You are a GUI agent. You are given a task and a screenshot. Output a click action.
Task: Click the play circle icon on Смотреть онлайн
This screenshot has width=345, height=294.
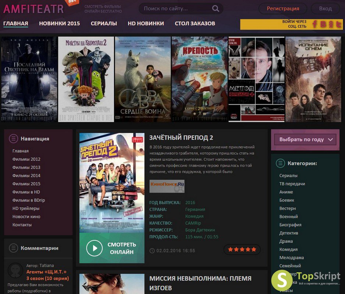95,248
